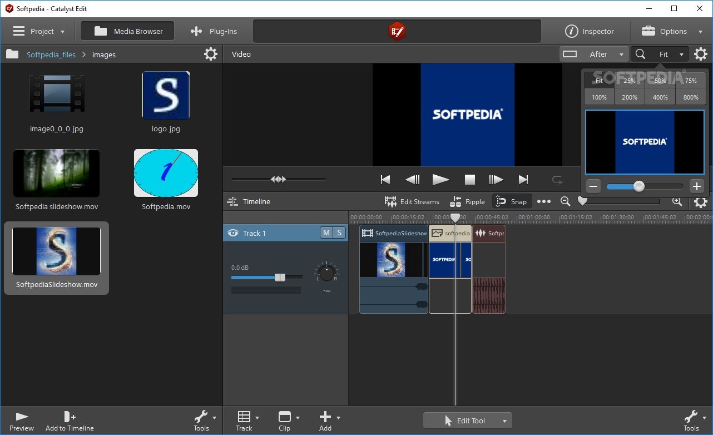Choose 800% zoom level
The width and height of the screenshot is (713, 435).
click(x=691, y=97)
